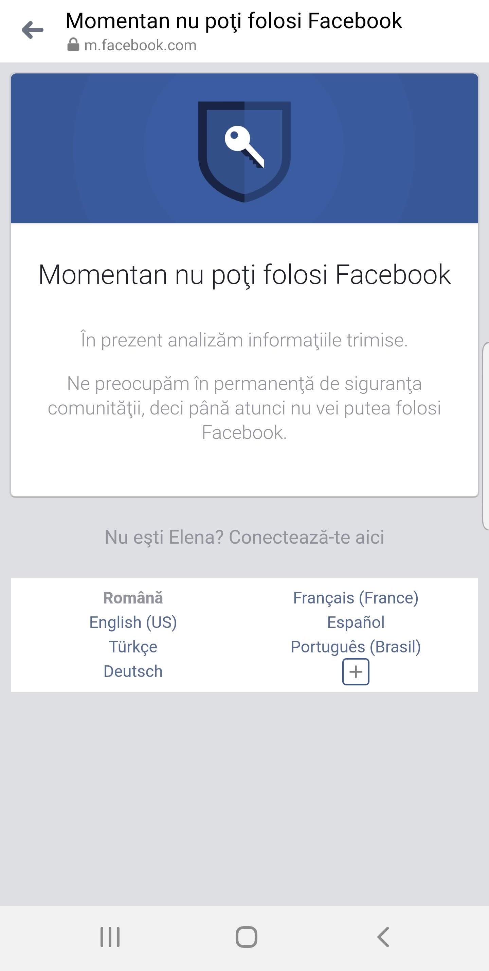Switch language to Español
This screenshot has height=971, width=489.
[356, 622]
